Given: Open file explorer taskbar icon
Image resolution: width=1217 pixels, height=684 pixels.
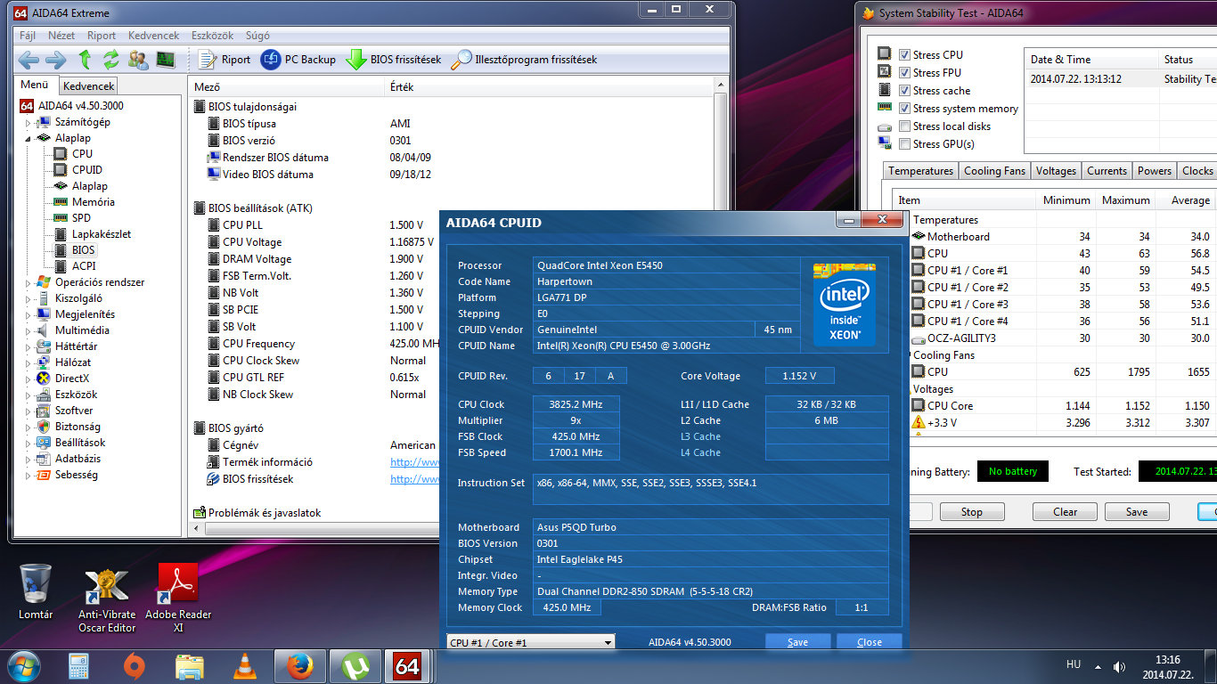Looking at the screenshot, I should [190, 666].
